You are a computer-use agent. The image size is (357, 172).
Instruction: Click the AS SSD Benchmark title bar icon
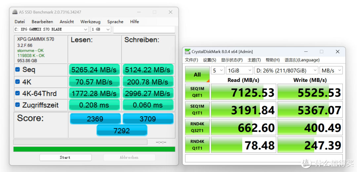point(15,12)
